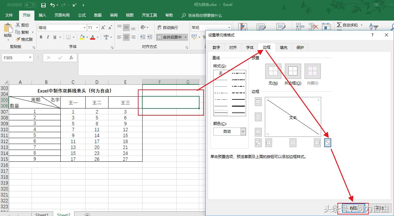Click the red font color swatch
This screenshot has height=216, width=394.
(x=93, y=39)
